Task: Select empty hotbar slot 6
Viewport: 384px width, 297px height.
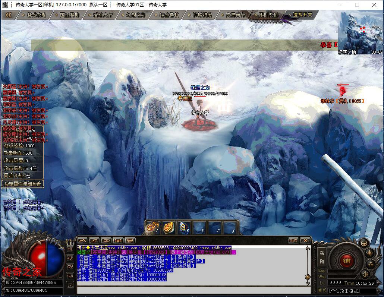Action: pyautogui.click(x=231, y=227)
